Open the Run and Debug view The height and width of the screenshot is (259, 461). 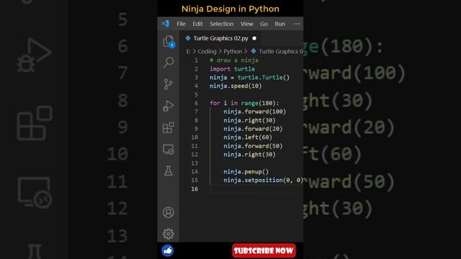[x=169, y=106]
